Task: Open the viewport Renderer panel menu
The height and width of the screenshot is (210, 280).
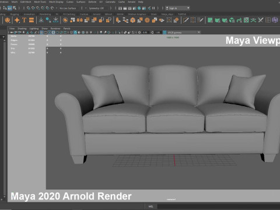Action: pyautogui.click(x=55, y=29)
